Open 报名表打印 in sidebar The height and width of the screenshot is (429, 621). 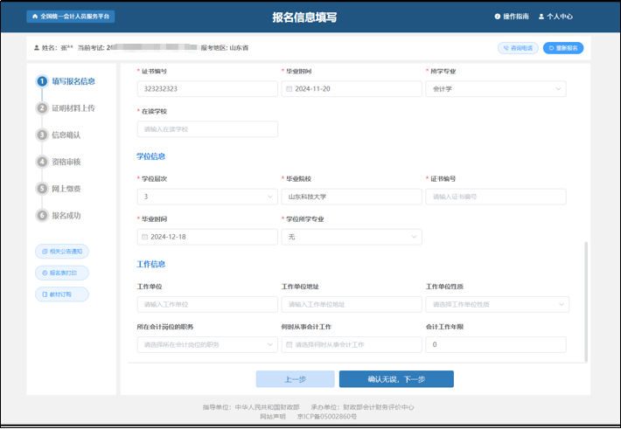pyautogui.click(x=62, y=273)
